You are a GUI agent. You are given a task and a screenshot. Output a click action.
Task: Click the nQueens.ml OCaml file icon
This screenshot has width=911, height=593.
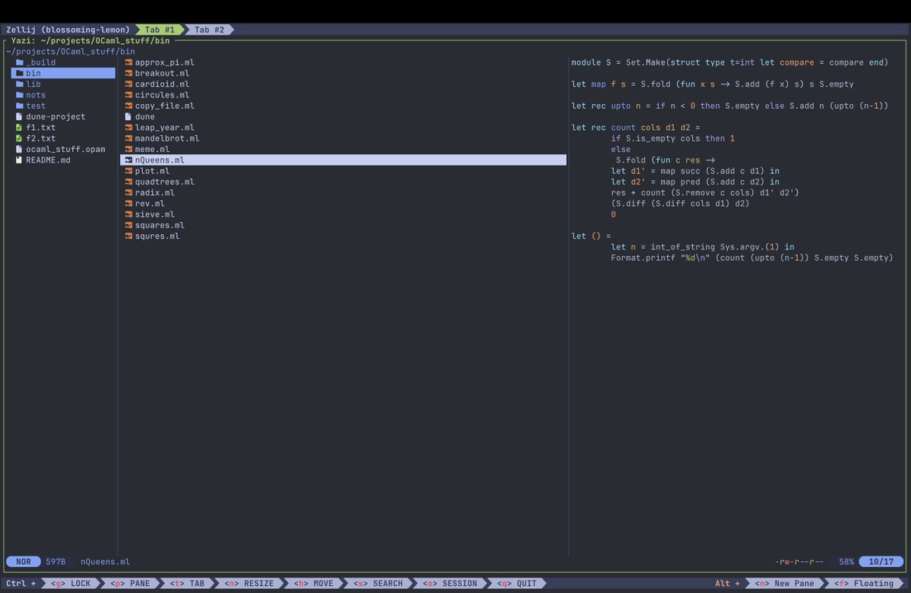click(128, 160)
